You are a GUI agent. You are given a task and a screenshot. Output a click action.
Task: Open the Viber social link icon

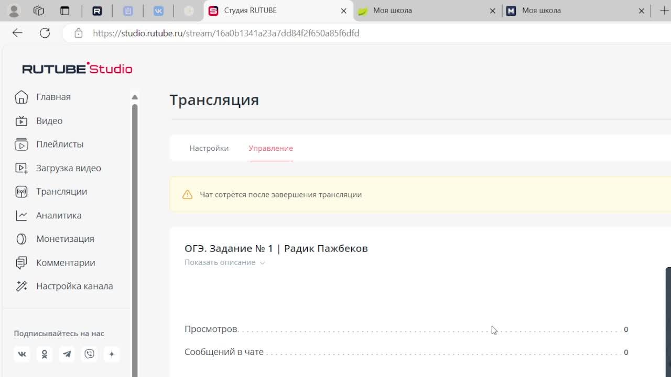(x=90, y=354)
